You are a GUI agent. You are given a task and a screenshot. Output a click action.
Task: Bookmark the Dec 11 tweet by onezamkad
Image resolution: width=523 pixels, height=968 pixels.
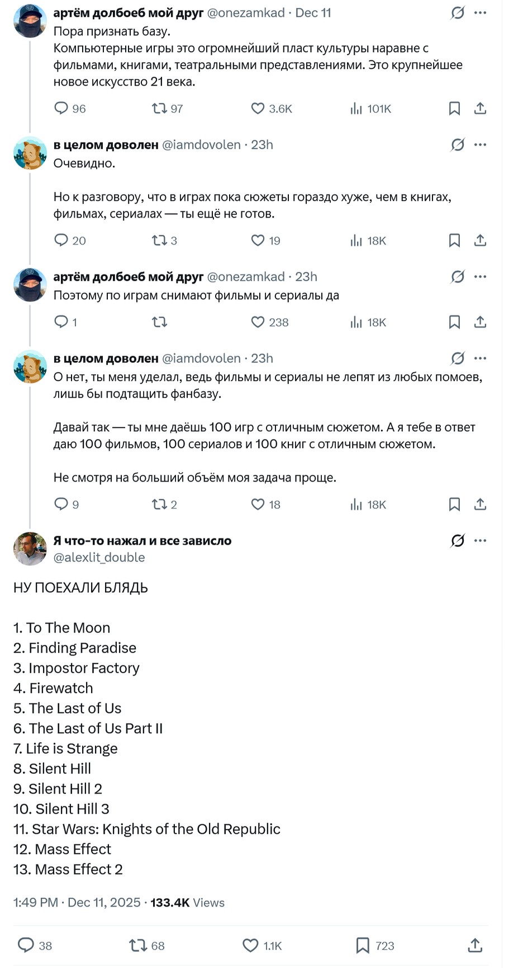(454, 108)
